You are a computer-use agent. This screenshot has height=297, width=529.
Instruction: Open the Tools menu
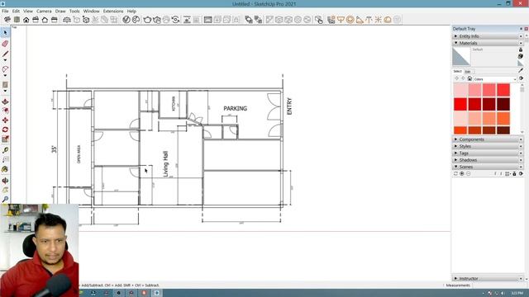pos(74,11)
